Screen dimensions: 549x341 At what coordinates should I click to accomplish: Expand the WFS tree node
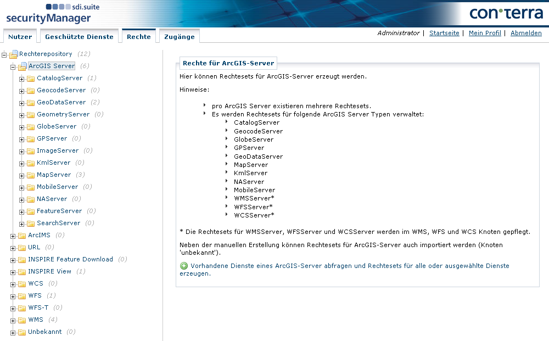(12, 295)
